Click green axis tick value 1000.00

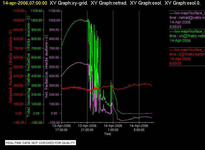coord(36,20)
